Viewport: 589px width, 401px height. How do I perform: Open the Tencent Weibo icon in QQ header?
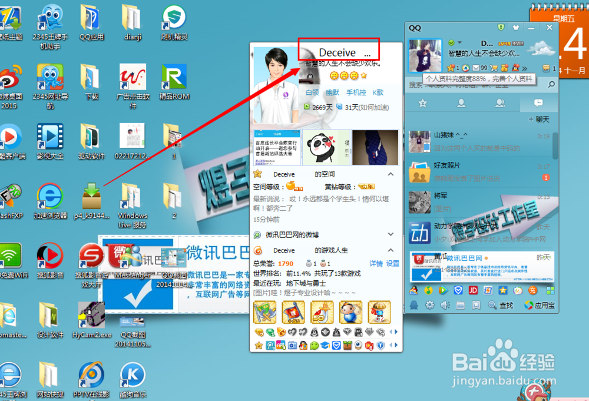point(466,68)
